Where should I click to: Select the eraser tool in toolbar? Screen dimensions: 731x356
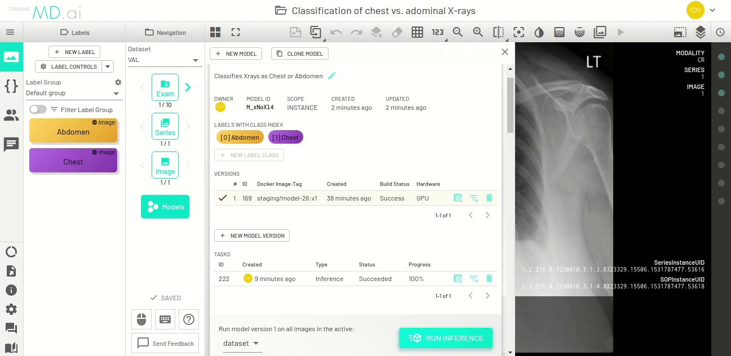pyautogui.click(x=397, y=32)
